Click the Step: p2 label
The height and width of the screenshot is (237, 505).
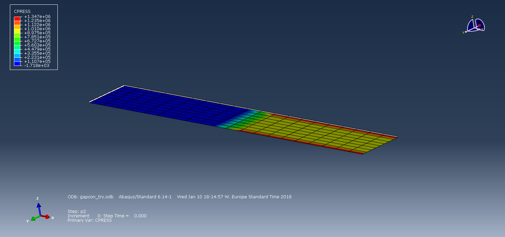point(76,211)
